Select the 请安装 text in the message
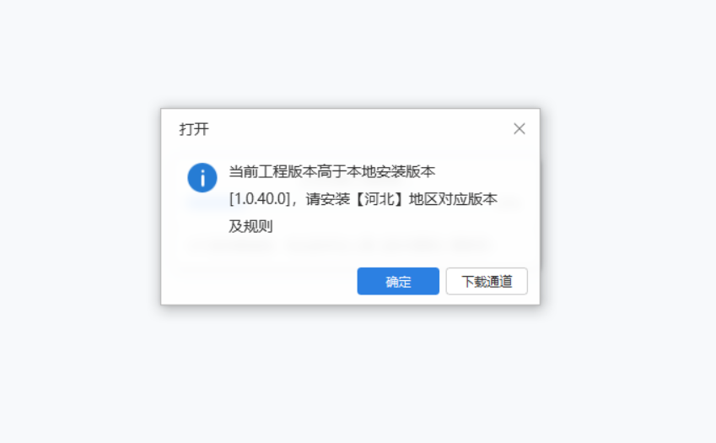Viewport: 716px width, 443px height. 327,199
